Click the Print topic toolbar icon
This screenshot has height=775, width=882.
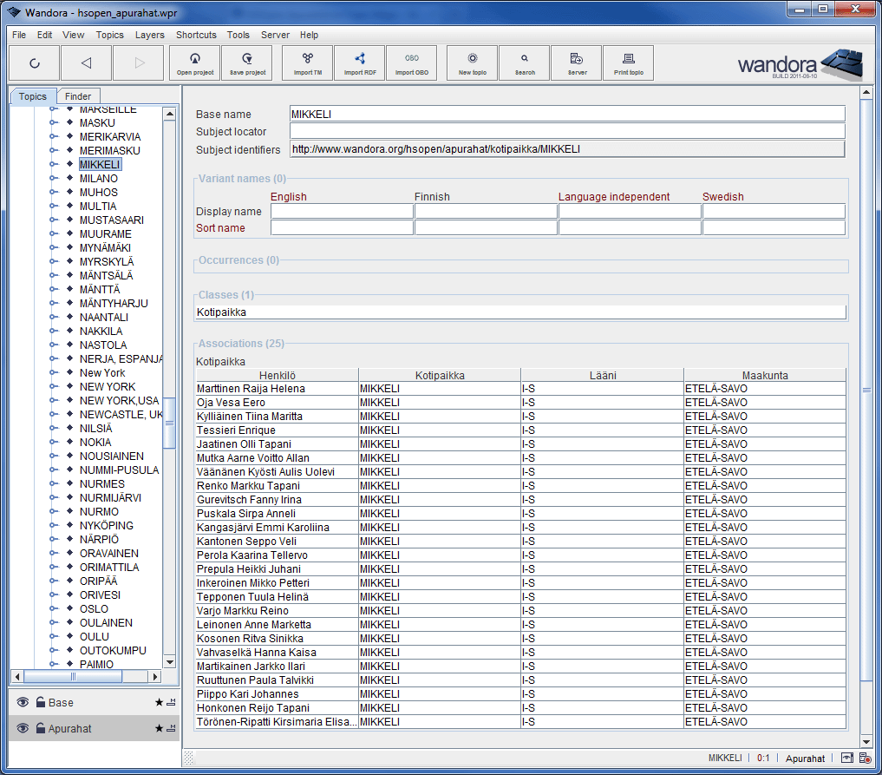628,63
